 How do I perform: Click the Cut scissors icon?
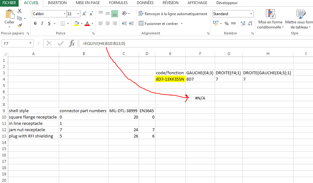point(20,11)
